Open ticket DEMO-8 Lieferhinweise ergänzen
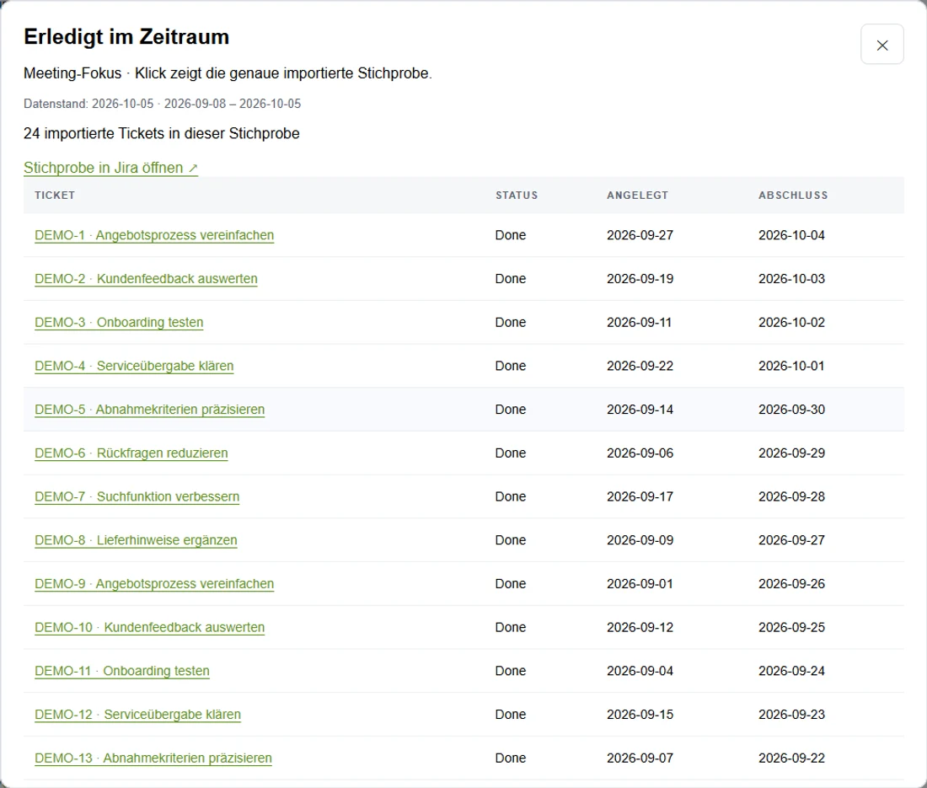The height and width of the screenshot is (788, 927). click(x=136, y=540)
